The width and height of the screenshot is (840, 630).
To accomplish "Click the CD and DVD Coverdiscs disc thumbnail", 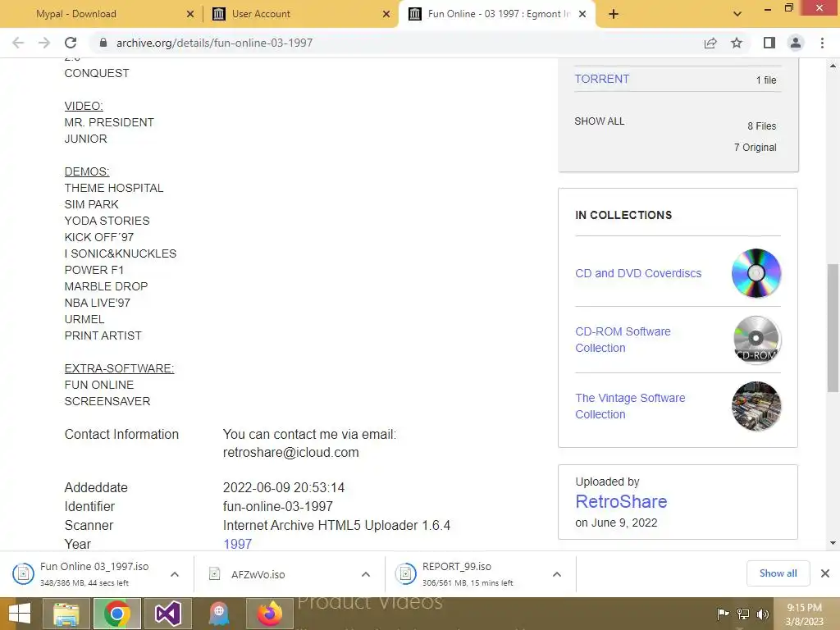I will coord(756,273).
